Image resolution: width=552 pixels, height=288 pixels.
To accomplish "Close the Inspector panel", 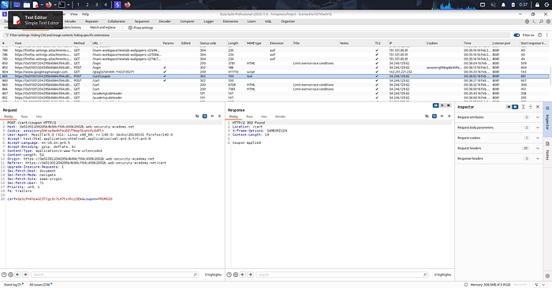I will (x=538, y=107).
